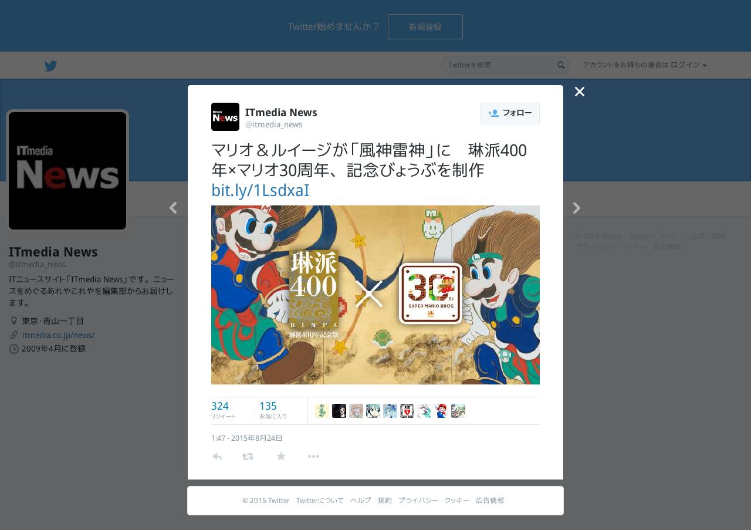Viewport: 751px width, 530px height.
Task: Click the retweet icon under the tweet
Action: pyautogui.click(x=248, y=457)
